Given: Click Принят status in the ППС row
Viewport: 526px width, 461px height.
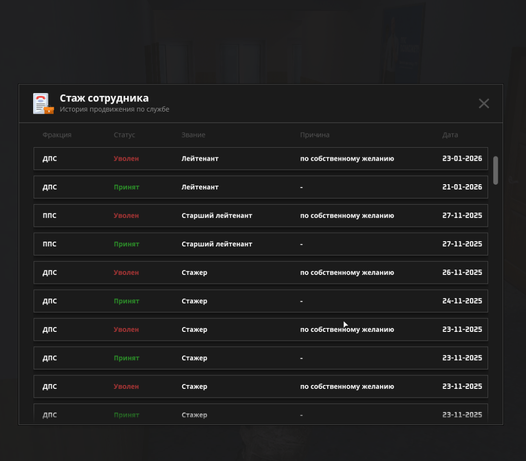Looking at the screenshot, I should click(x=127, y=244).
